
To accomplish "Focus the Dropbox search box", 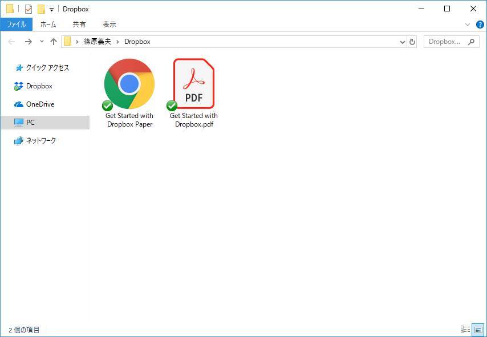I will (x=452, y=42).
